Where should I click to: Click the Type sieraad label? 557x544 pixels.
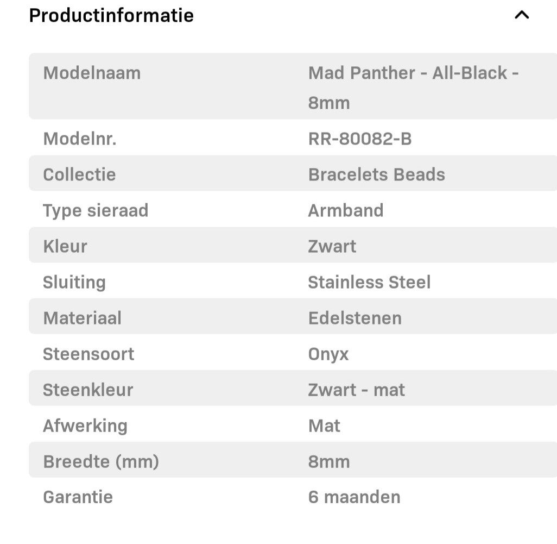coord(96,210)
